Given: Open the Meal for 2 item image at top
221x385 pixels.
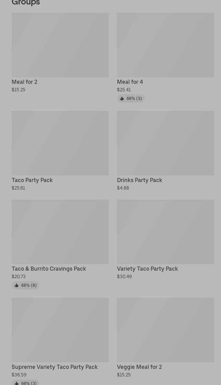Looking at the screenshot, I should pos(60,45).
